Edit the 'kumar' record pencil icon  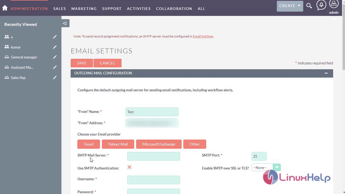pos(55,47)
